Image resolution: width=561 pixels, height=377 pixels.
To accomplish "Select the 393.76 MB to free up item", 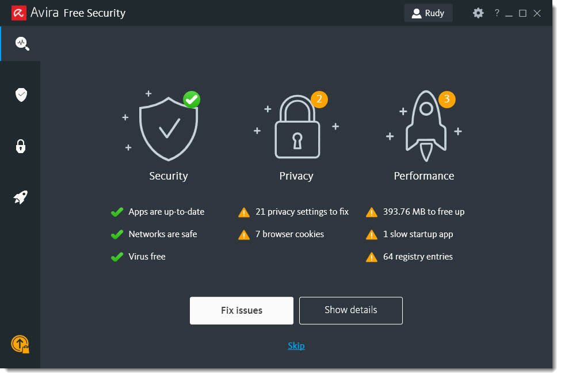I will pyautogui.click(x=415, y=212).
